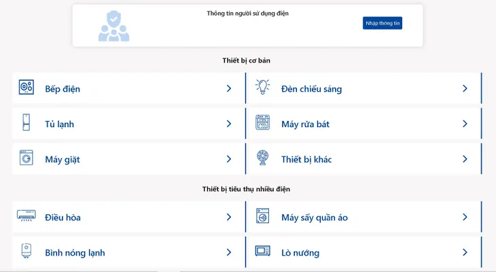The height and width of the screenshot is (272, 496).
Task: Expand the Máy giặt row chevron
Action: (229, 159)
